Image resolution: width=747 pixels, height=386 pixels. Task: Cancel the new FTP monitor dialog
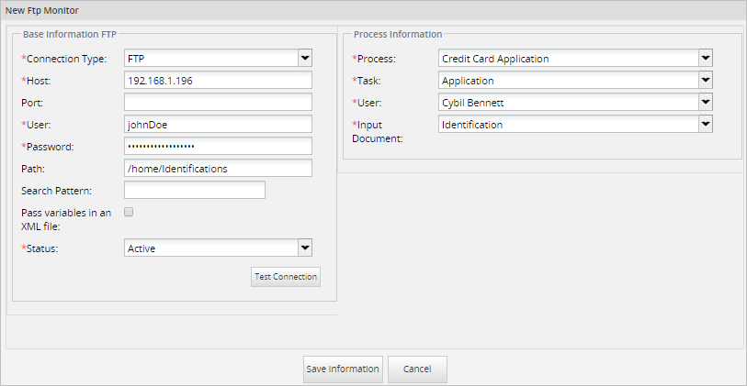[417, 369]
